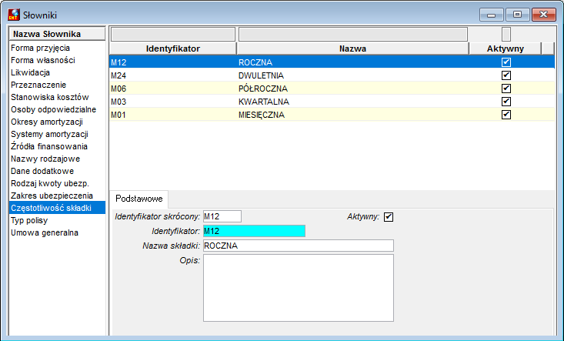Click the KWARTALNA name cell
This screenshot has height=341, width=564.
click(x=353, y=102)
